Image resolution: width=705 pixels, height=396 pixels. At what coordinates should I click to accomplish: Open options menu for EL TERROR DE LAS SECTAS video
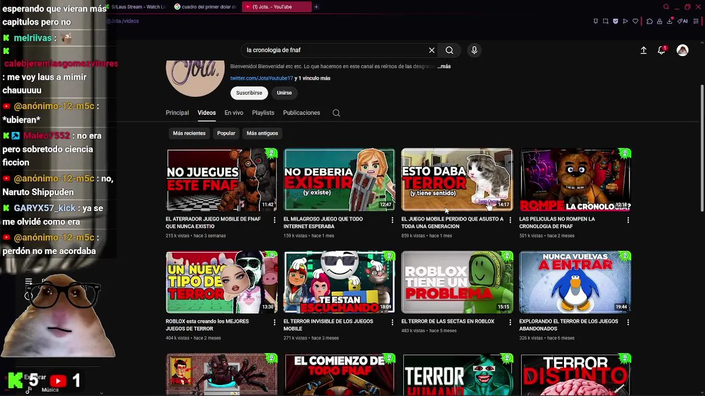coord(510,322)
